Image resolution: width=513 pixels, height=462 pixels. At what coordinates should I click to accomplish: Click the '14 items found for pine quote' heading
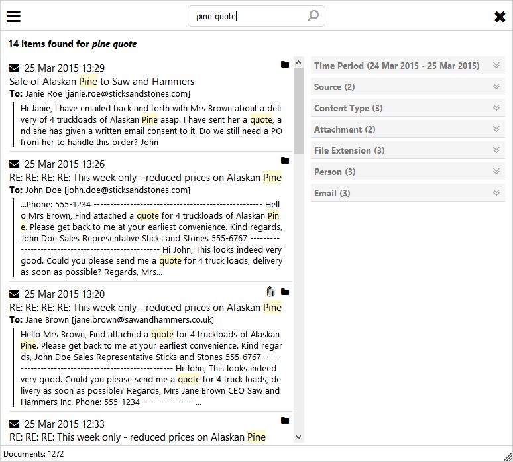coord(73,44)
